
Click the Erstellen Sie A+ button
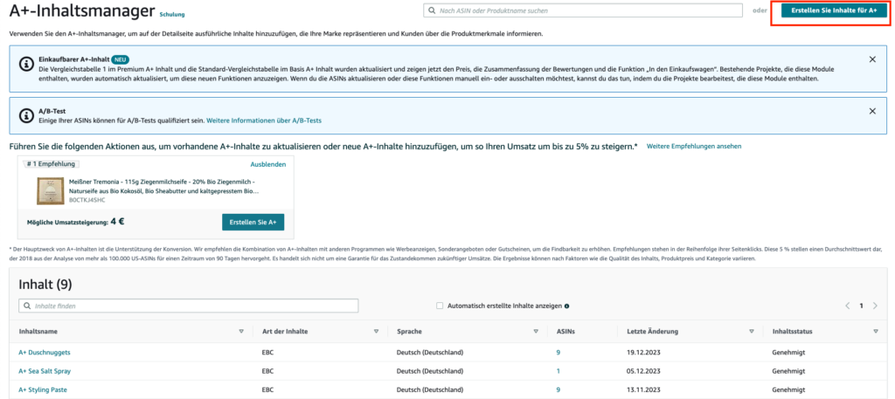click(x=253, y=223)
